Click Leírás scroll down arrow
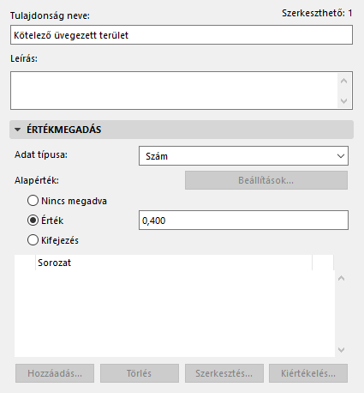This screenshot has height=393, width=364. (343, 101)
